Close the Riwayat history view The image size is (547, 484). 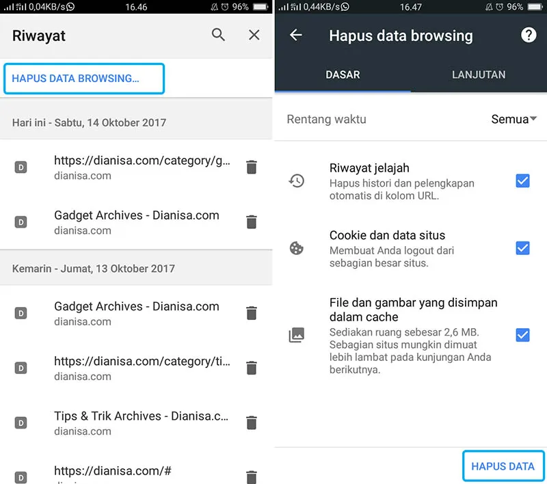pos(254,34)
